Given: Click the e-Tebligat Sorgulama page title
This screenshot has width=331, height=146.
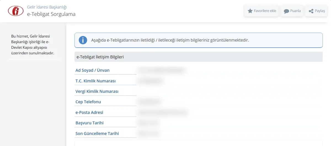Looking at the screenshot, I should tap(51, 14).
